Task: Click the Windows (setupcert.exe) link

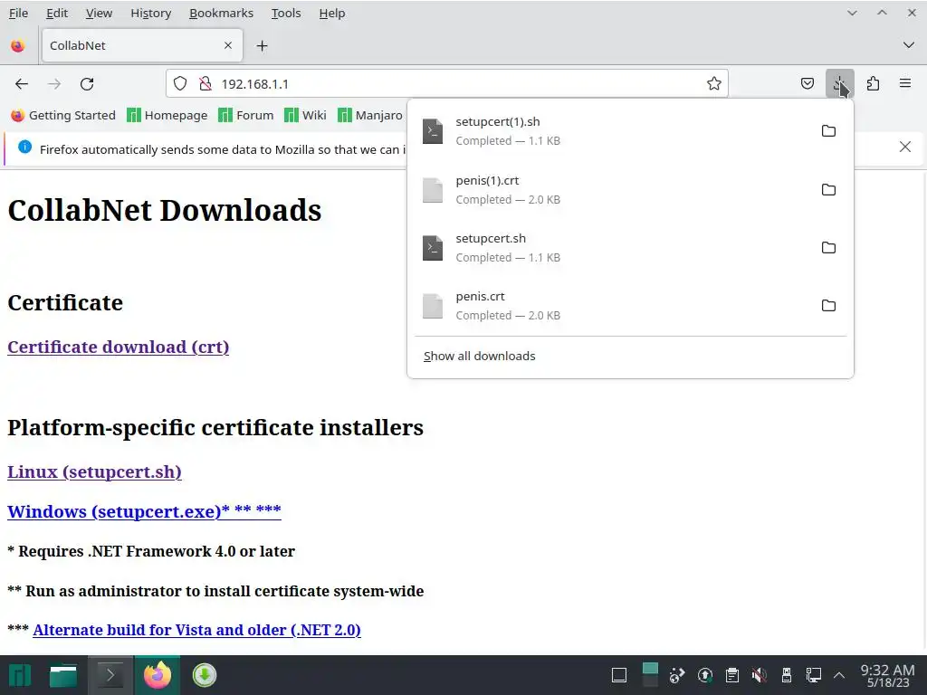Action: 144,511
